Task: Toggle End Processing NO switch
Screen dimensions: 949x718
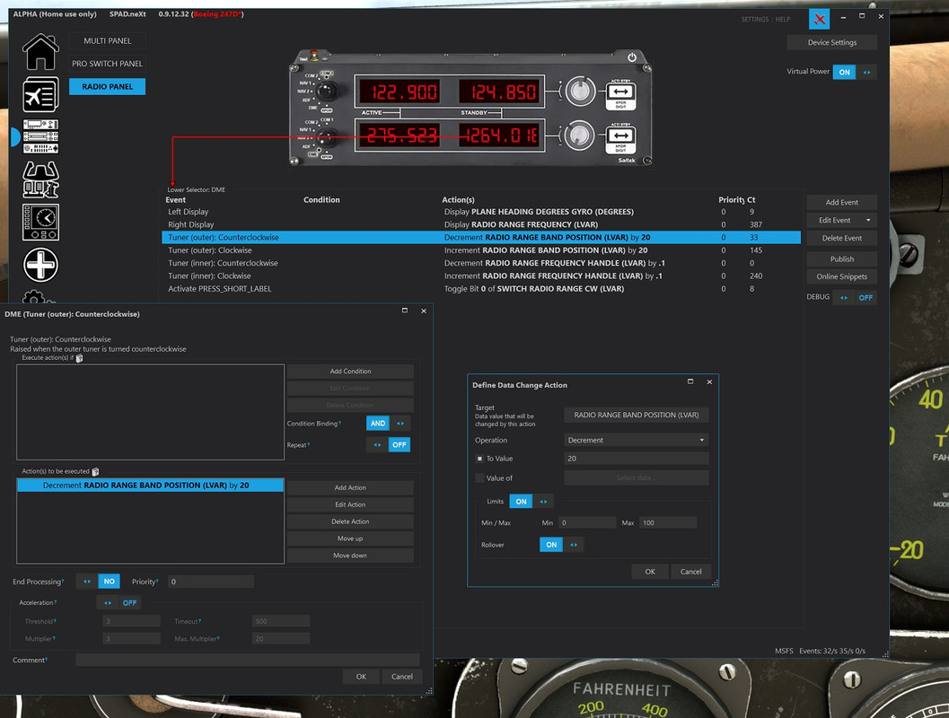Action: pyautogui.click(x=98, y=582)
